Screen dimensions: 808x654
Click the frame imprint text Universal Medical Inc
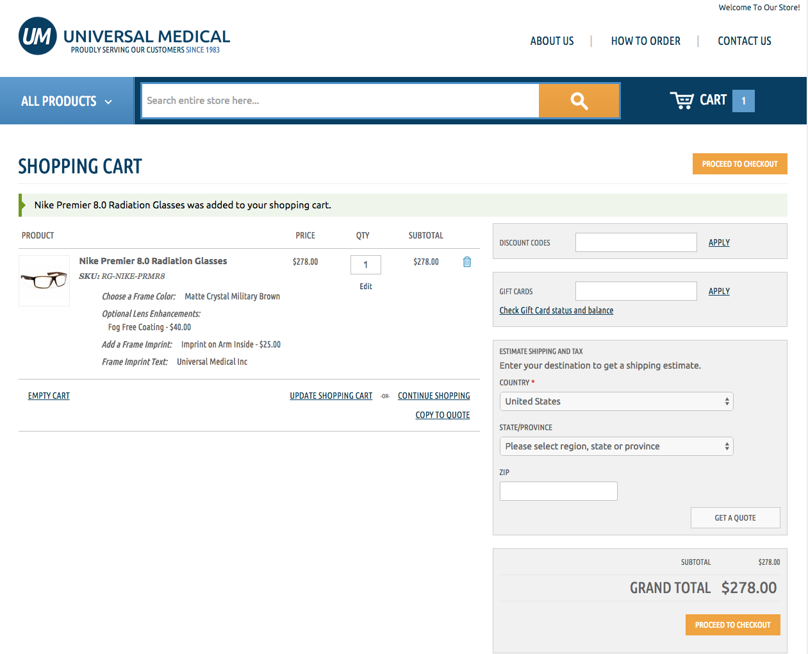[x=212, y=362]
